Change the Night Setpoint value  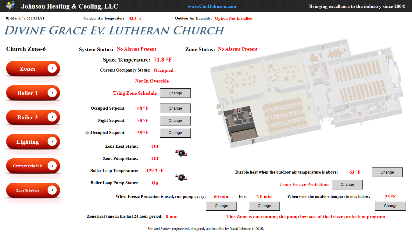click(175, 121)
